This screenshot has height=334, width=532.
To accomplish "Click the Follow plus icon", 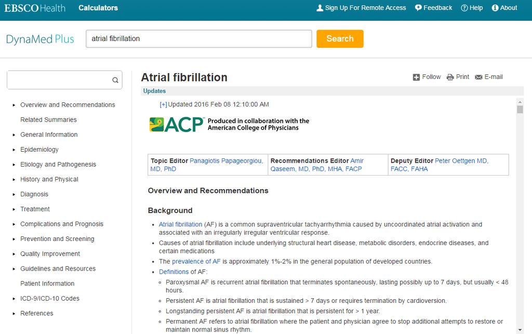I will [416, 77].
